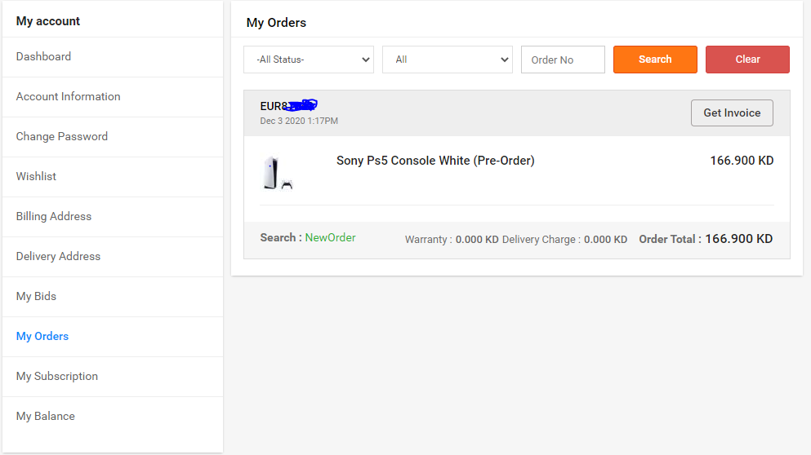This screenshot has height=455, width=811.
Task: Open Delivery Address settings
Action: coord(59,256)
